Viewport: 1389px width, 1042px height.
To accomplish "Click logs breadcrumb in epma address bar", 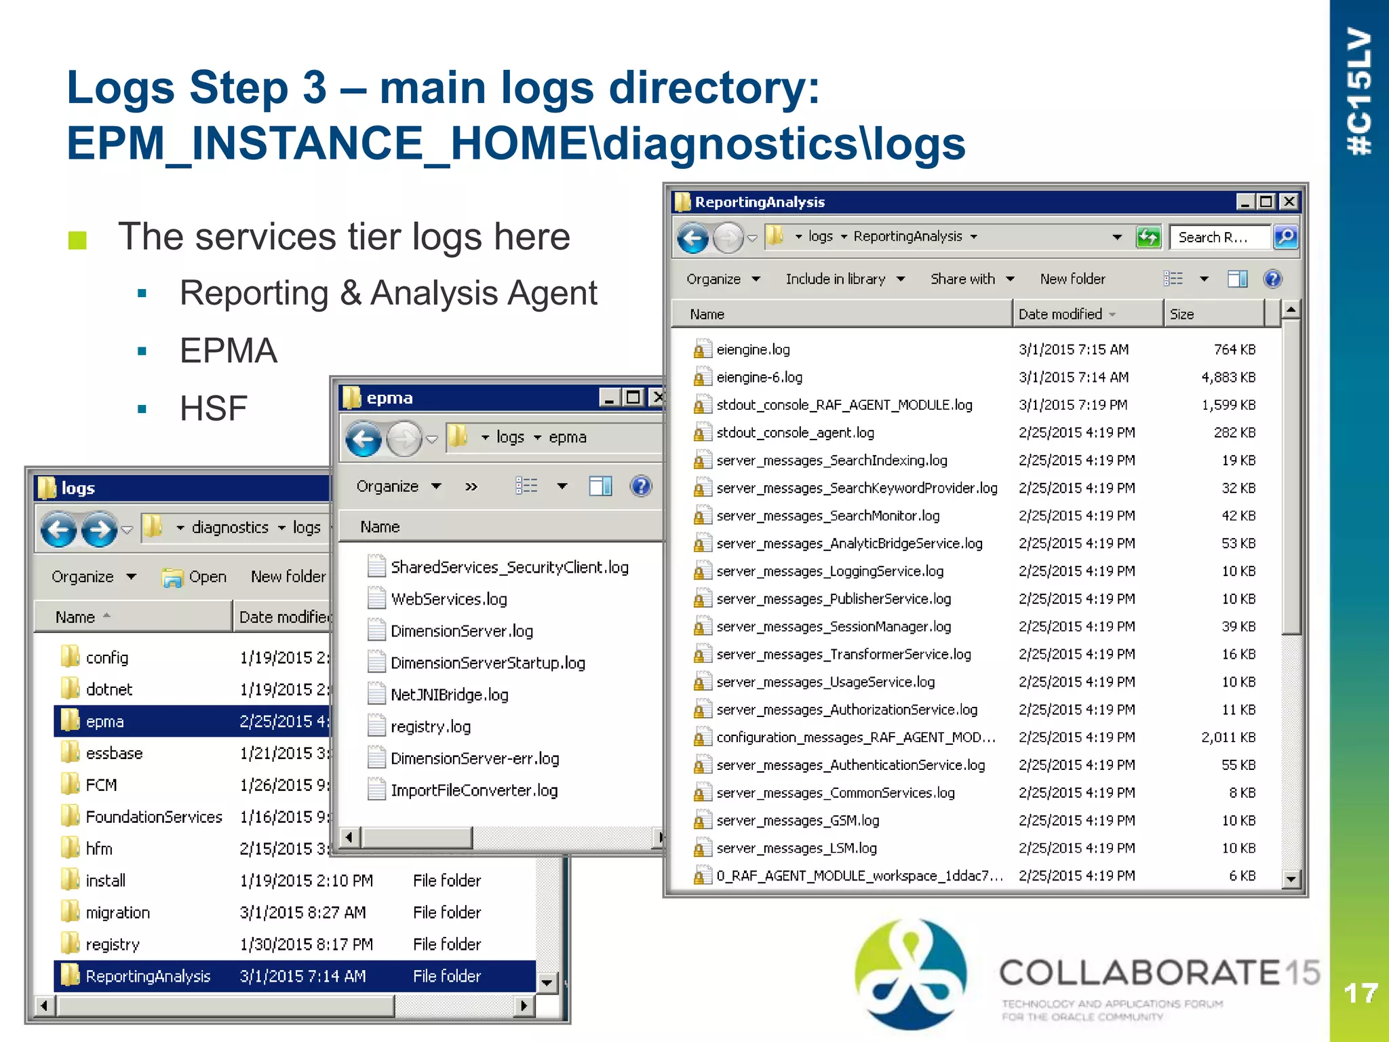I will [510, 437].
